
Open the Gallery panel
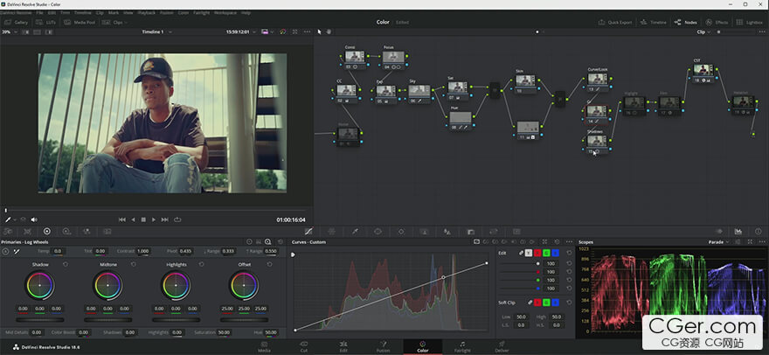click(x=21, y=22)
